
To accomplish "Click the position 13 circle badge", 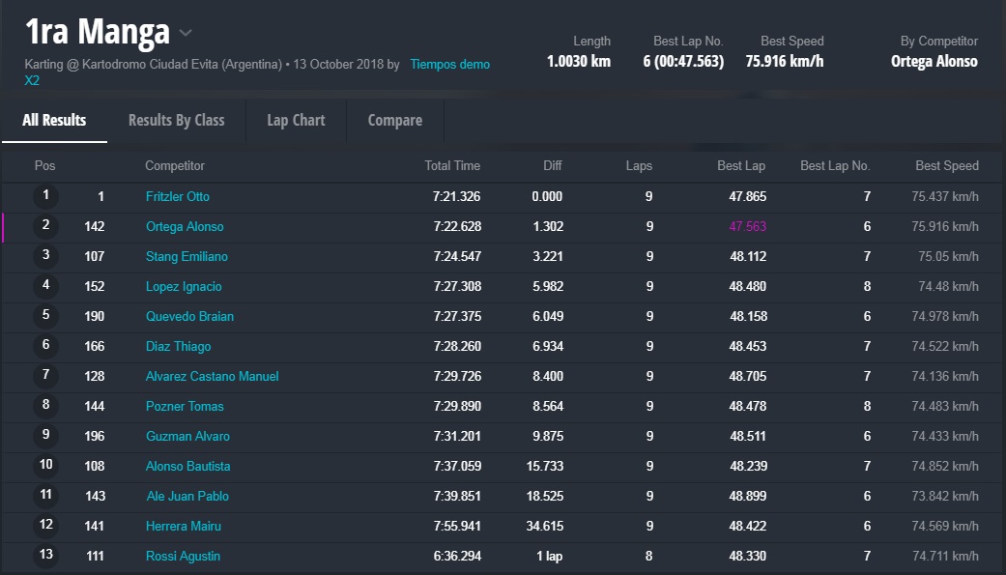I will pos(45,557).
